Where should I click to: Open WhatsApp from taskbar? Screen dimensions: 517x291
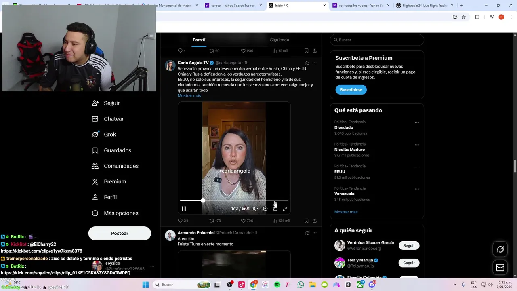click(x=301, y=285)
